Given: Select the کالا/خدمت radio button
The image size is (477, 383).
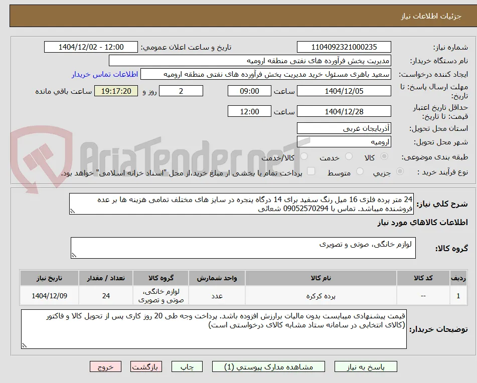Looking at the screenshot, I should 304,156.
